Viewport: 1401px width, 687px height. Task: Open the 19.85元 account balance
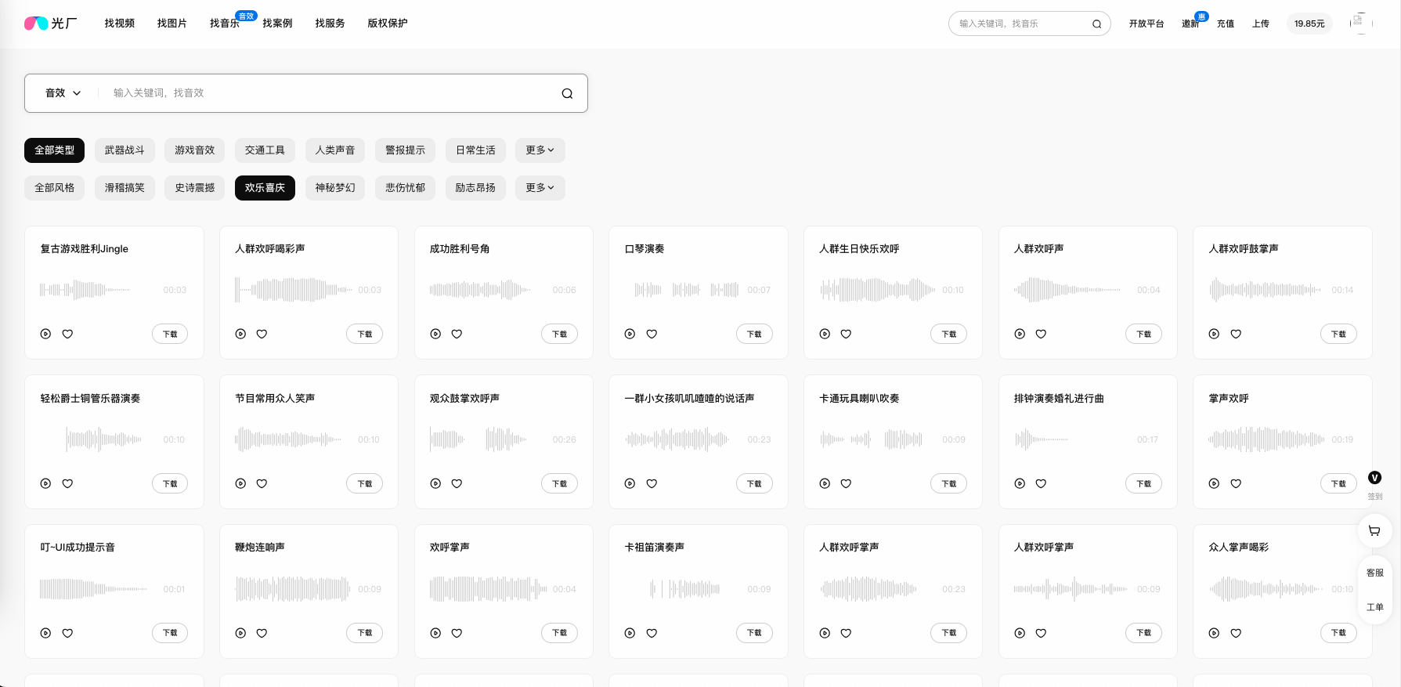1309,24
